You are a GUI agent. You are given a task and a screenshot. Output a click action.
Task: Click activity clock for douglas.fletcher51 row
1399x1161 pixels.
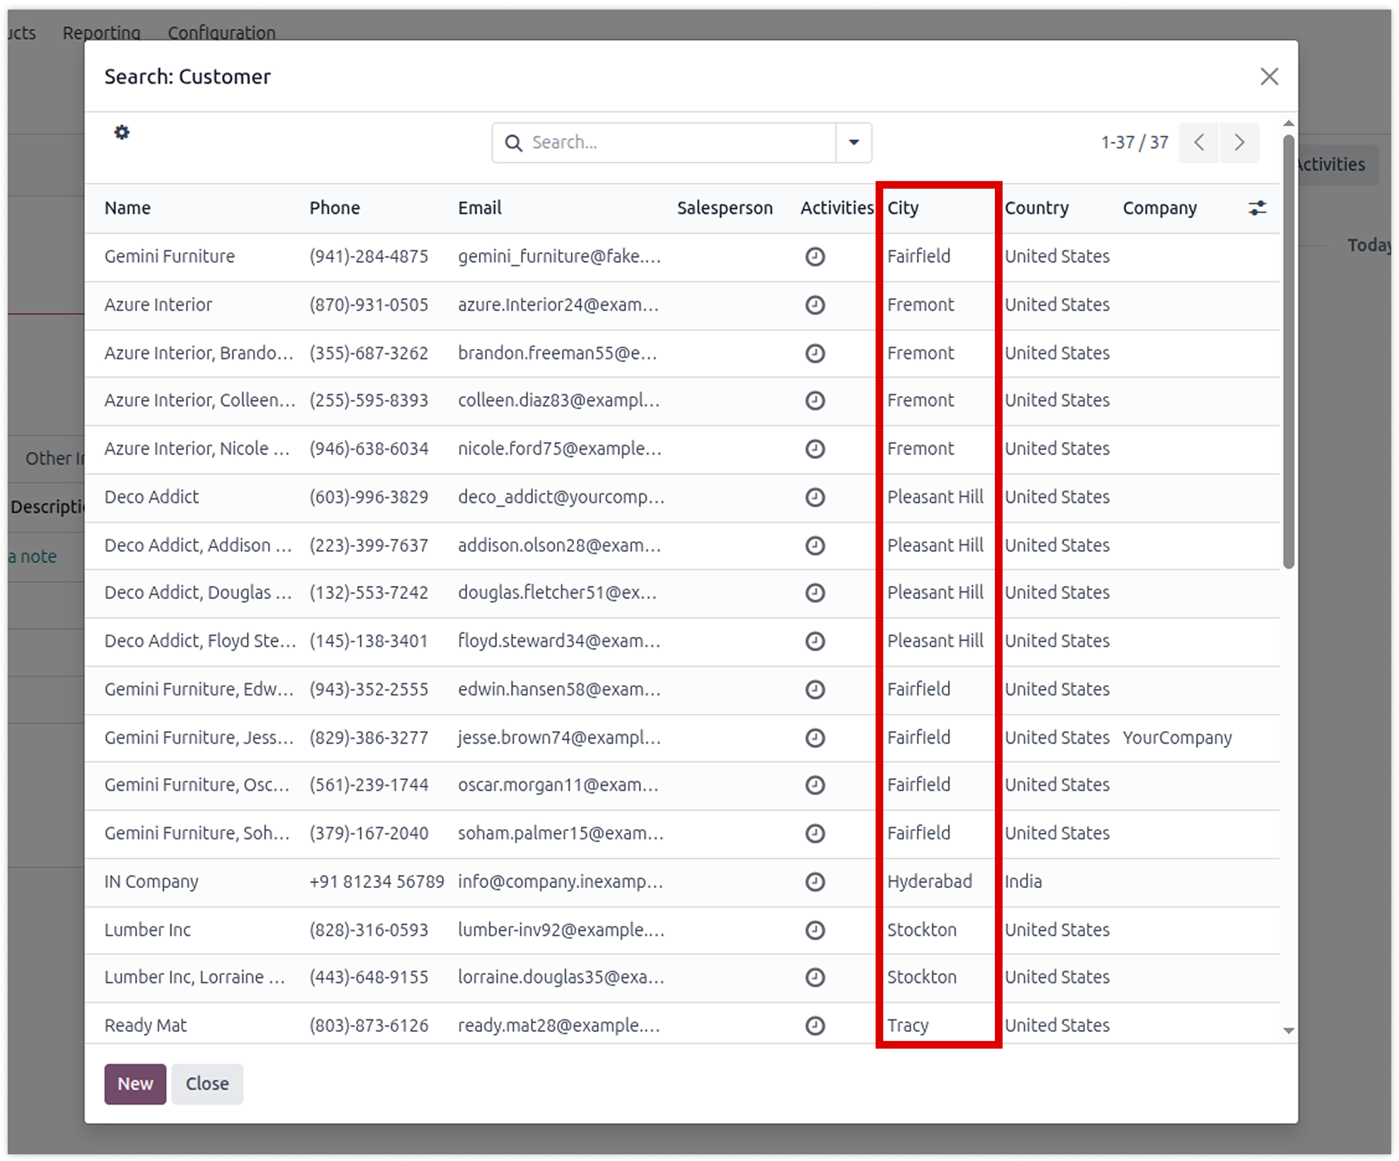815,593
